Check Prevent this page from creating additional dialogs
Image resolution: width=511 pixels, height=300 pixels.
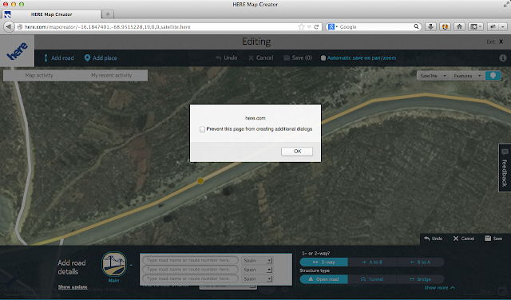click(202, 129)
